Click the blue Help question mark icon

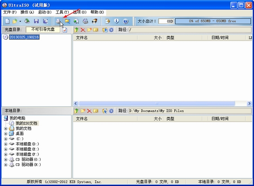(126, 21)
